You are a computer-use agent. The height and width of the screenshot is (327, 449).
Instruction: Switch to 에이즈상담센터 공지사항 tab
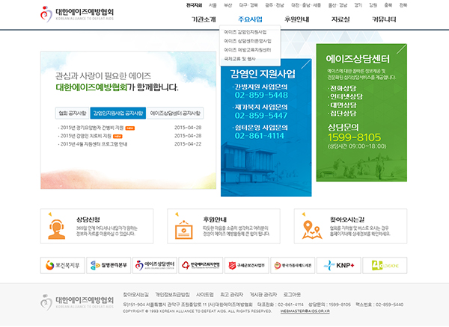point(177,113)
